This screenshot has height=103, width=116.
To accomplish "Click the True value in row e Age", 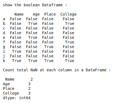I will coord(33,37).
